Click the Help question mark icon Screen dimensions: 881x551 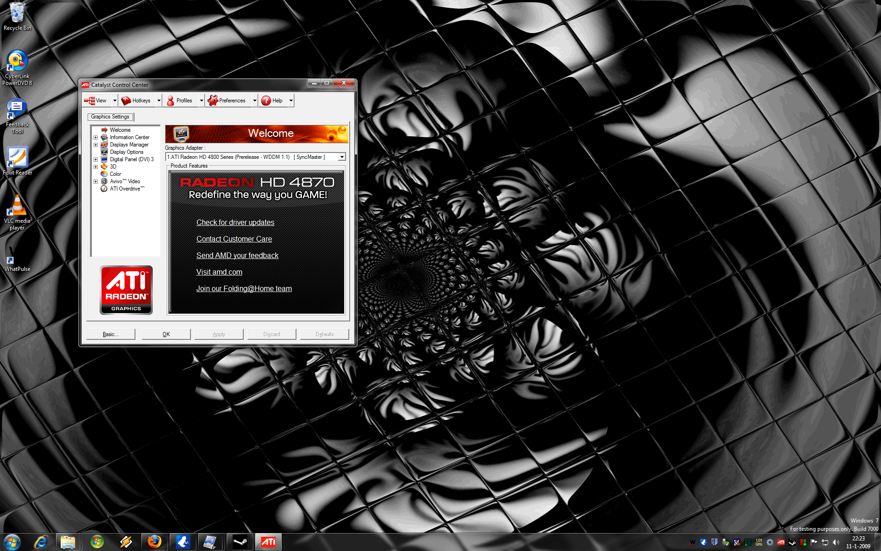[x=266, y=101]
